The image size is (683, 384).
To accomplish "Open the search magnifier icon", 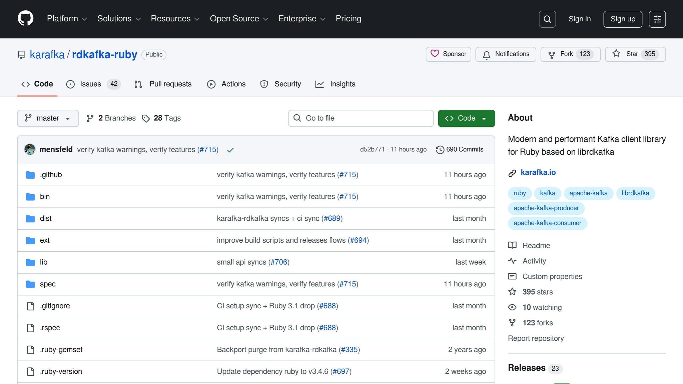I will [547, 19].
